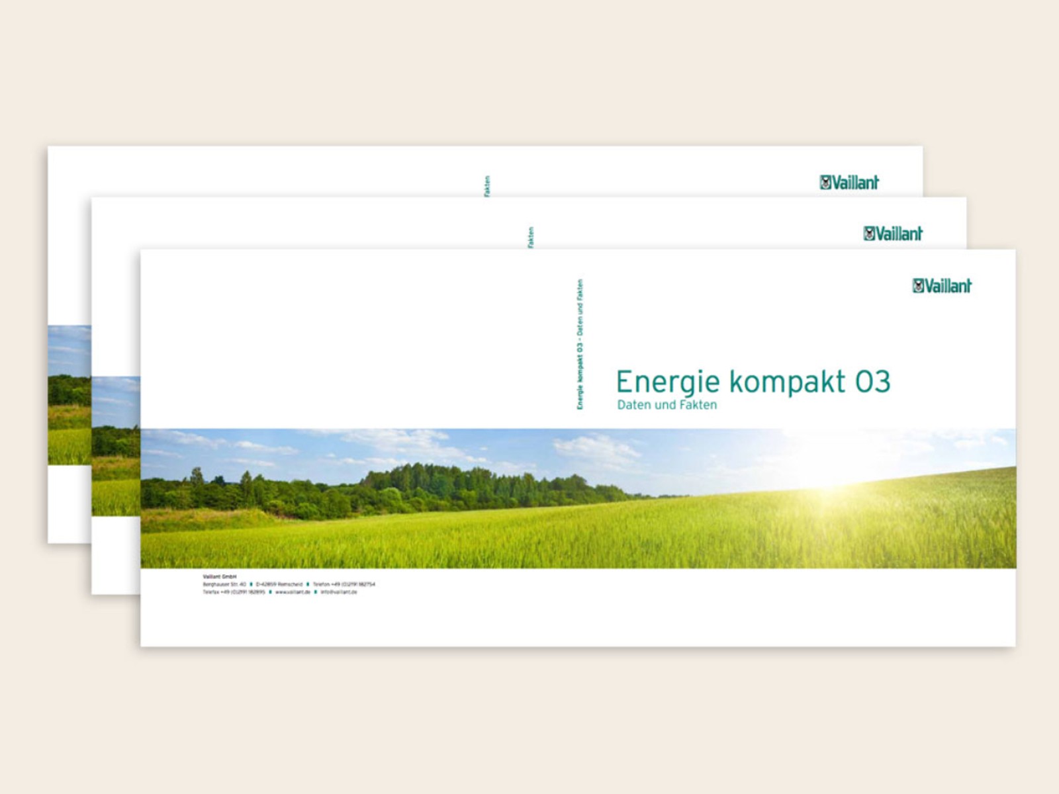This screenshot has height=794, width=1059.
Task: Click the rabbit emblem in the front Vaillant logo
Action: point(918,286)
